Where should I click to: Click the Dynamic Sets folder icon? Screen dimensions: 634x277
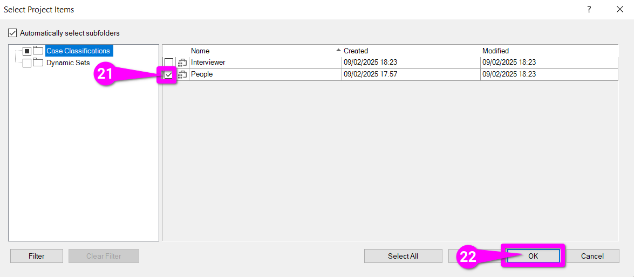[38, 63]
